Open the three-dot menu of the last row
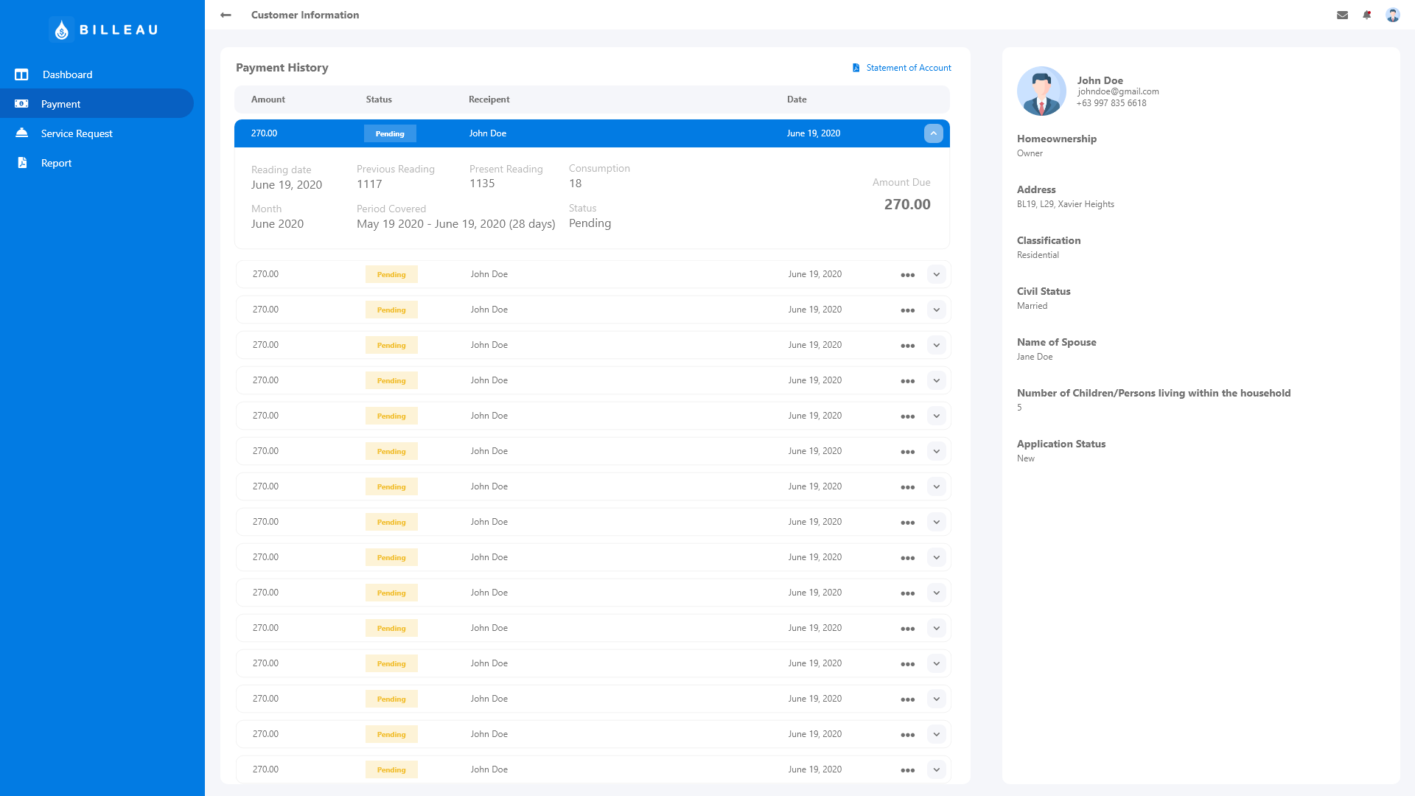 [x=907, y=770]
